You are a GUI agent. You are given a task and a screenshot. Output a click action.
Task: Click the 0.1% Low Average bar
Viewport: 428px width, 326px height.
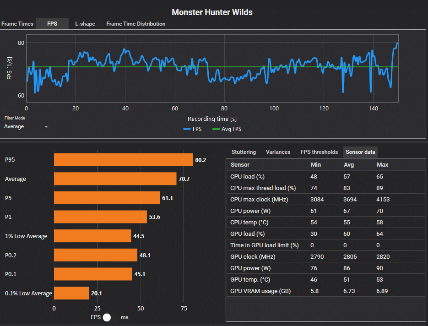click(x=71, y=293)
